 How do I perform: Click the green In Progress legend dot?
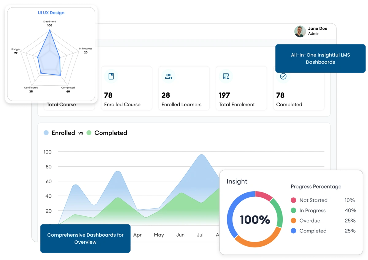tap(293, 211)
